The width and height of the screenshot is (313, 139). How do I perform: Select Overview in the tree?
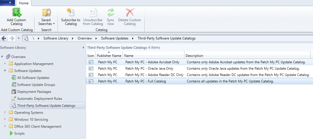18,57
